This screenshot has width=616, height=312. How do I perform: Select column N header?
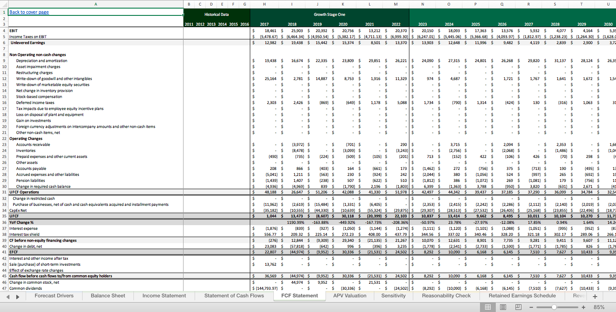tap(423, 4)
